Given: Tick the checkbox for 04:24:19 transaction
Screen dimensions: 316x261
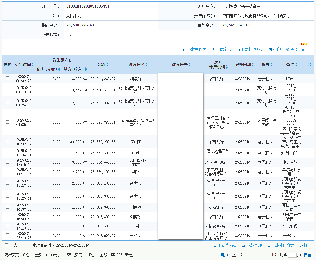Looking at the screenshot, I should click(8, 102).
